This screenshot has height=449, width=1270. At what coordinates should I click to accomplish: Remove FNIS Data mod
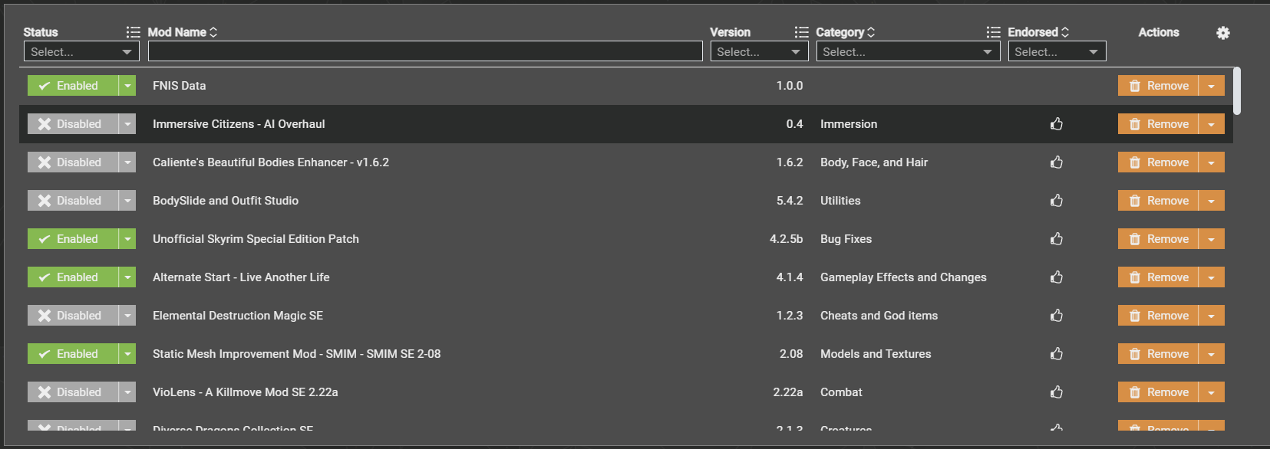[x=1158, y=85]
